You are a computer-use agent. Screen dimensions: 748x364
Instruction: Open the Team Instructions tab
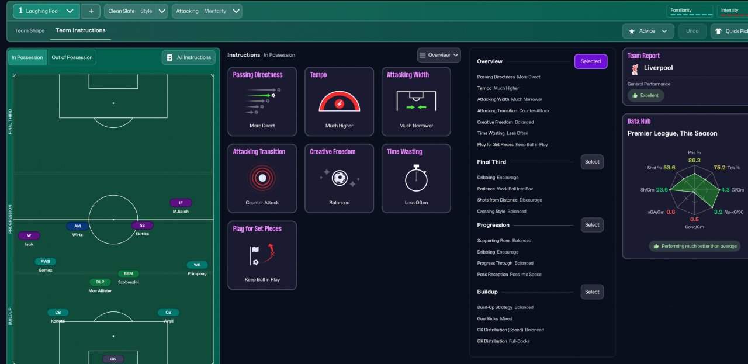pyautogui.click(x=81, y=30)
